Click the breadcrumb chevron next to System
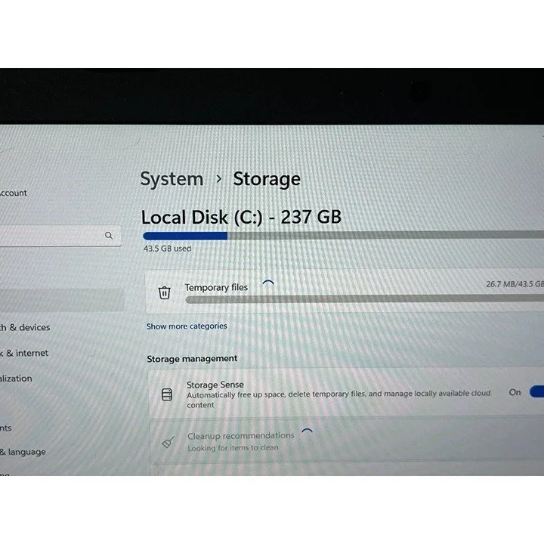Viewport: 544px width, 544px height. (218, 179)
